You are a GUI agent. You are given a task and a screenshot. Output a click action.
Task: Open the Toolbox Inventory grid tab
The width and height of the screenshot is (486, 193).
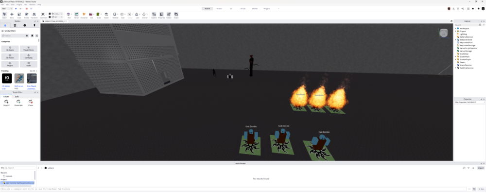pyautogui.click(x=15, y=25)
